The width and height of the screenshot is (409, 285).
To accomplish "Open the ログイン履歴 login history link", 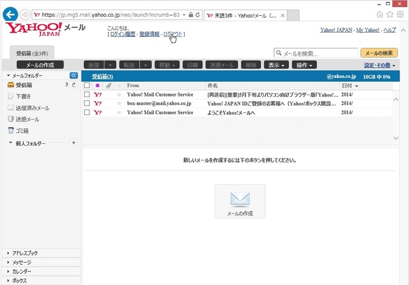I will [123, 34].
